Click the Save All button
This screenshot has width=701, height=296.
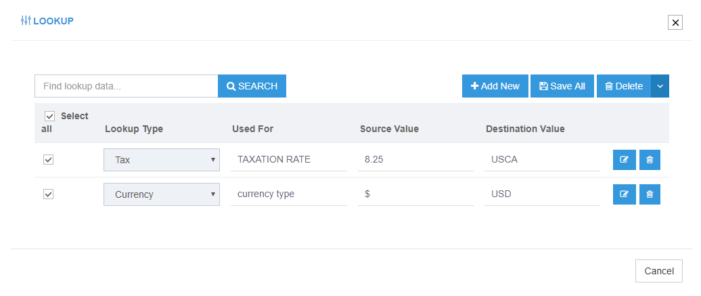tap(562, 86)
